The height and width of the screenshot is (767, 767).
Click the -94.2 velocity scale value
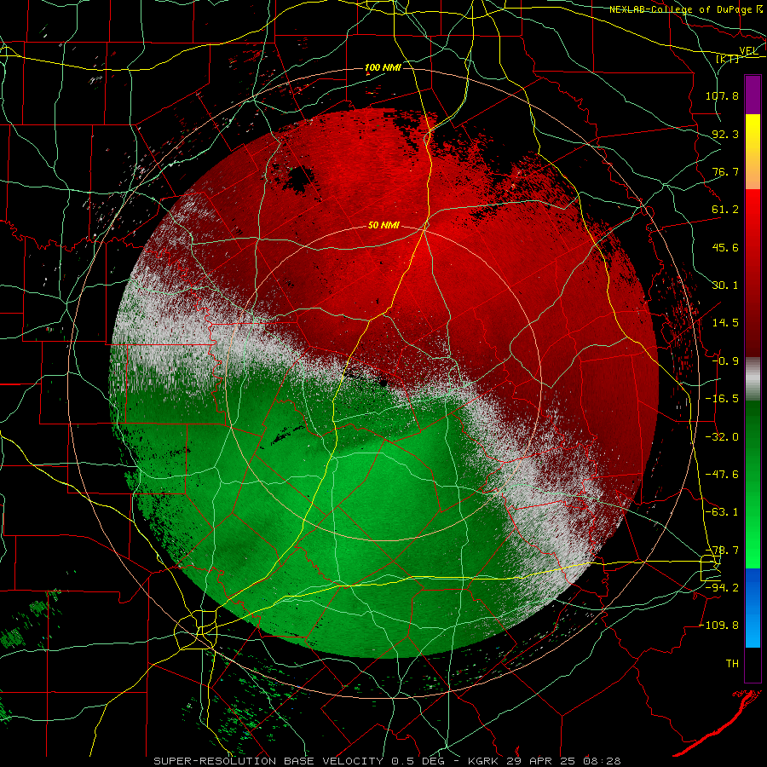pyautogui.click(x=722, y=588)
